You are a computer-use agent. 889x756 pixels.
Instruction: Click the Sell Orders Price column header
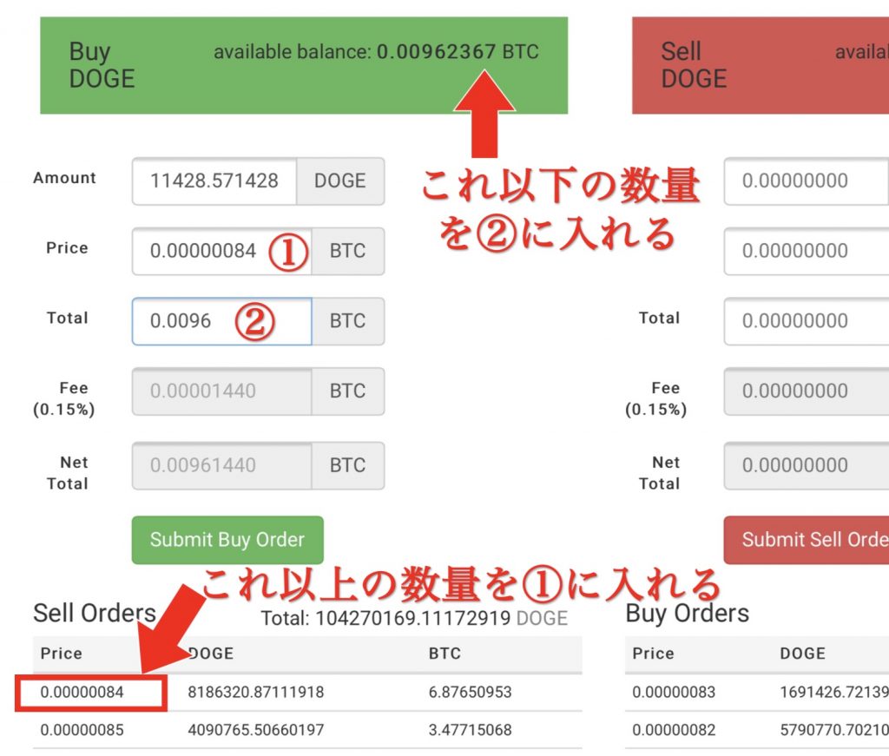[x=62, y=654]
